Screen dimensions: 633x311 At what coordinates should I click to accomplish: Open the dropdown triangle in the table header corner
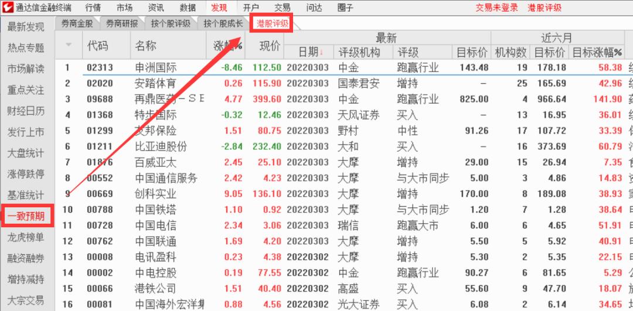click(68, 45)
